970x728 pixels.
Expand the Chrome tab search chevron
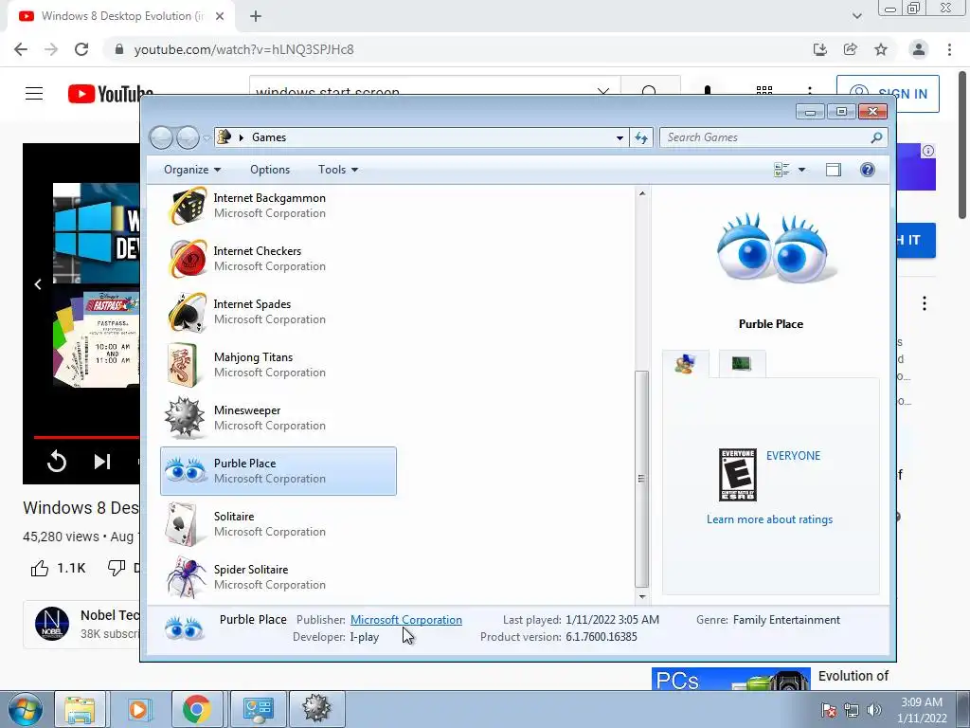pos(856,16)
